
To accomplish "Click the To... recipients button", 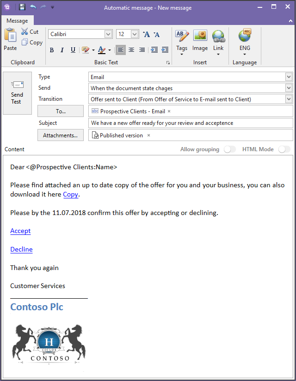I will click(61, 111).
